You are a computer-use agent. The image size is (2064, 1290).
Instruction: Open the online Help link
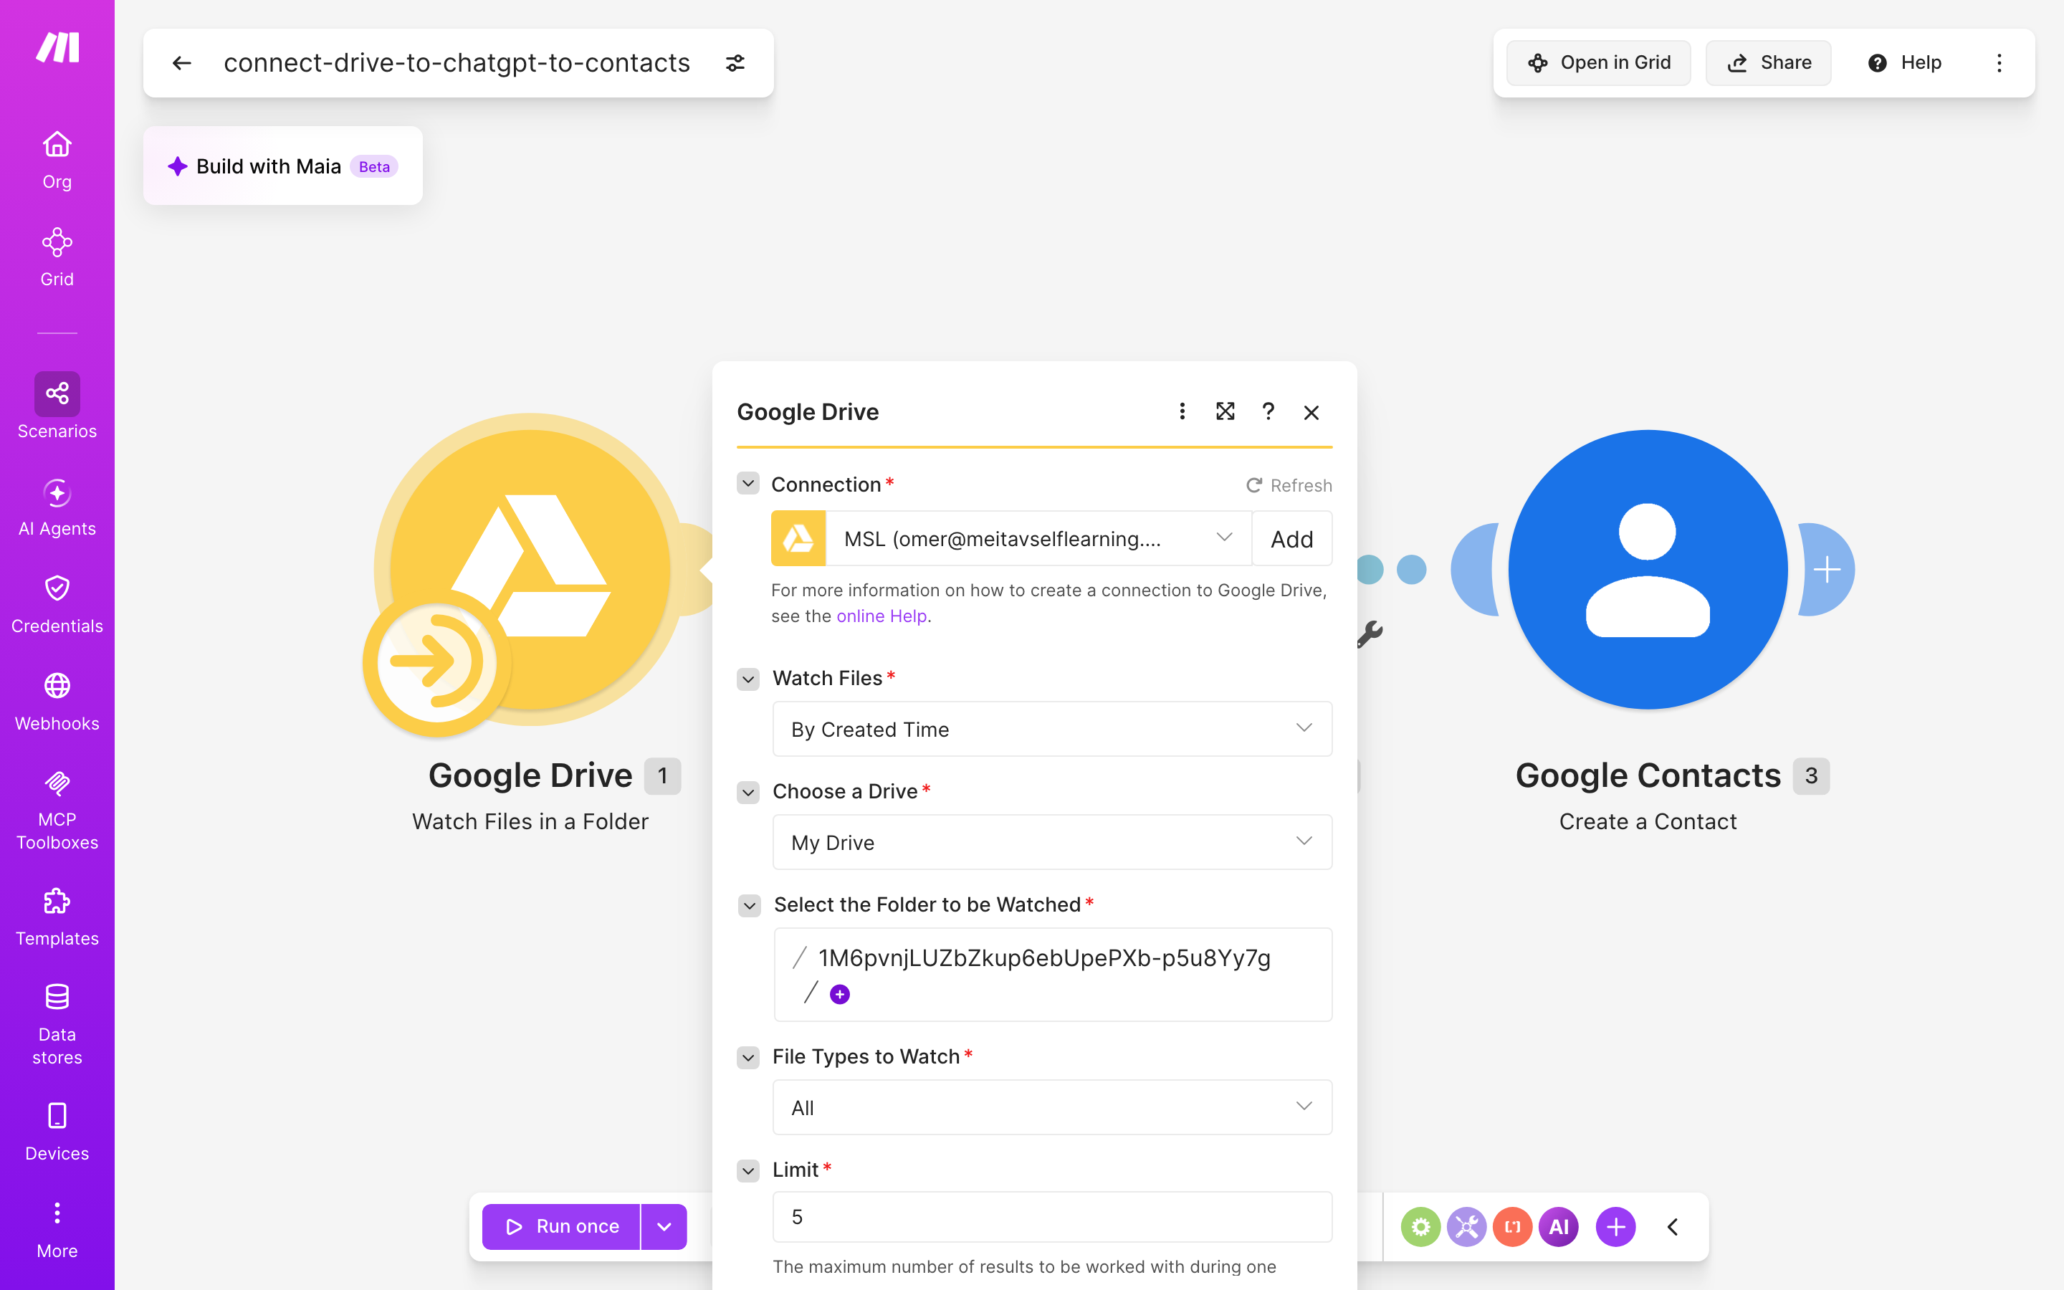882,616
